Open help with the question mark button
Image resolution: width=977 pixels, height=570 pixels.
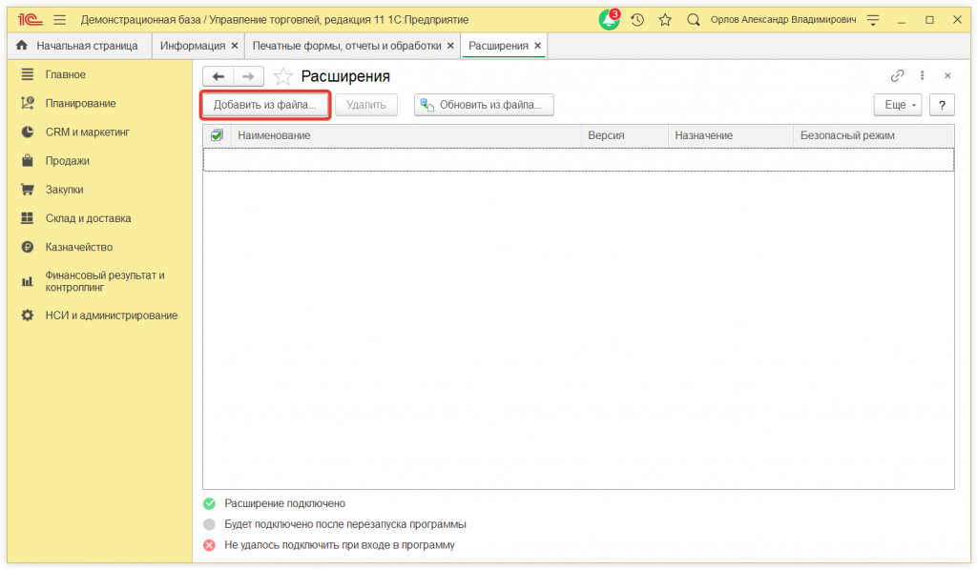point(942,105)
